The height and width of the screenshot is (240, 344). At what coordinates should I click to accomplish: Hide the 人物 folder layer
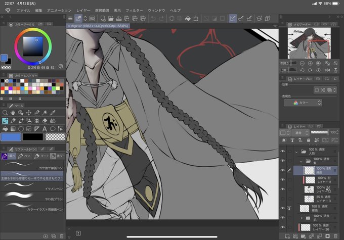click(283, 151)
